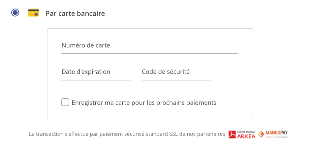Click the SSL secure payment notice text

[x=127, y=134]
